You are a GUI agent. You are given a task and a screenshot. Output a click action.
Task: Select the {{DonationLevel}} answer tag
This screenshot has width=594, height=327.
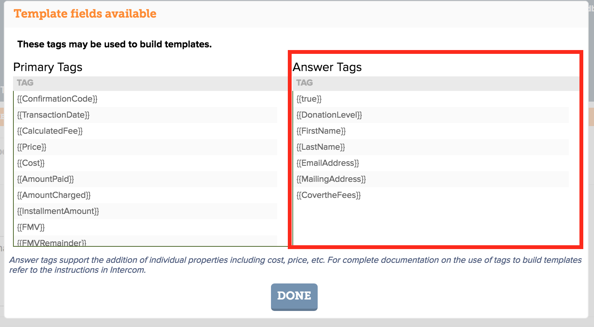click(329, 115)
